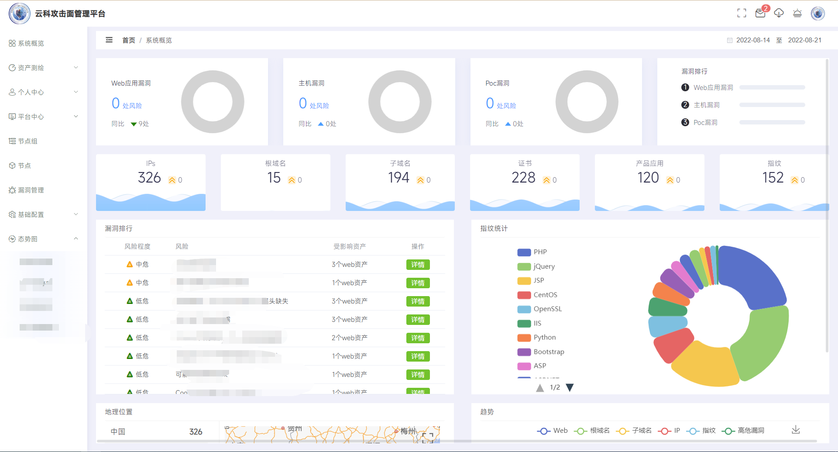Click the 节点组 sidebar icon
The width and height of the screenshot is (838, 452).
[x=12, y=141]
